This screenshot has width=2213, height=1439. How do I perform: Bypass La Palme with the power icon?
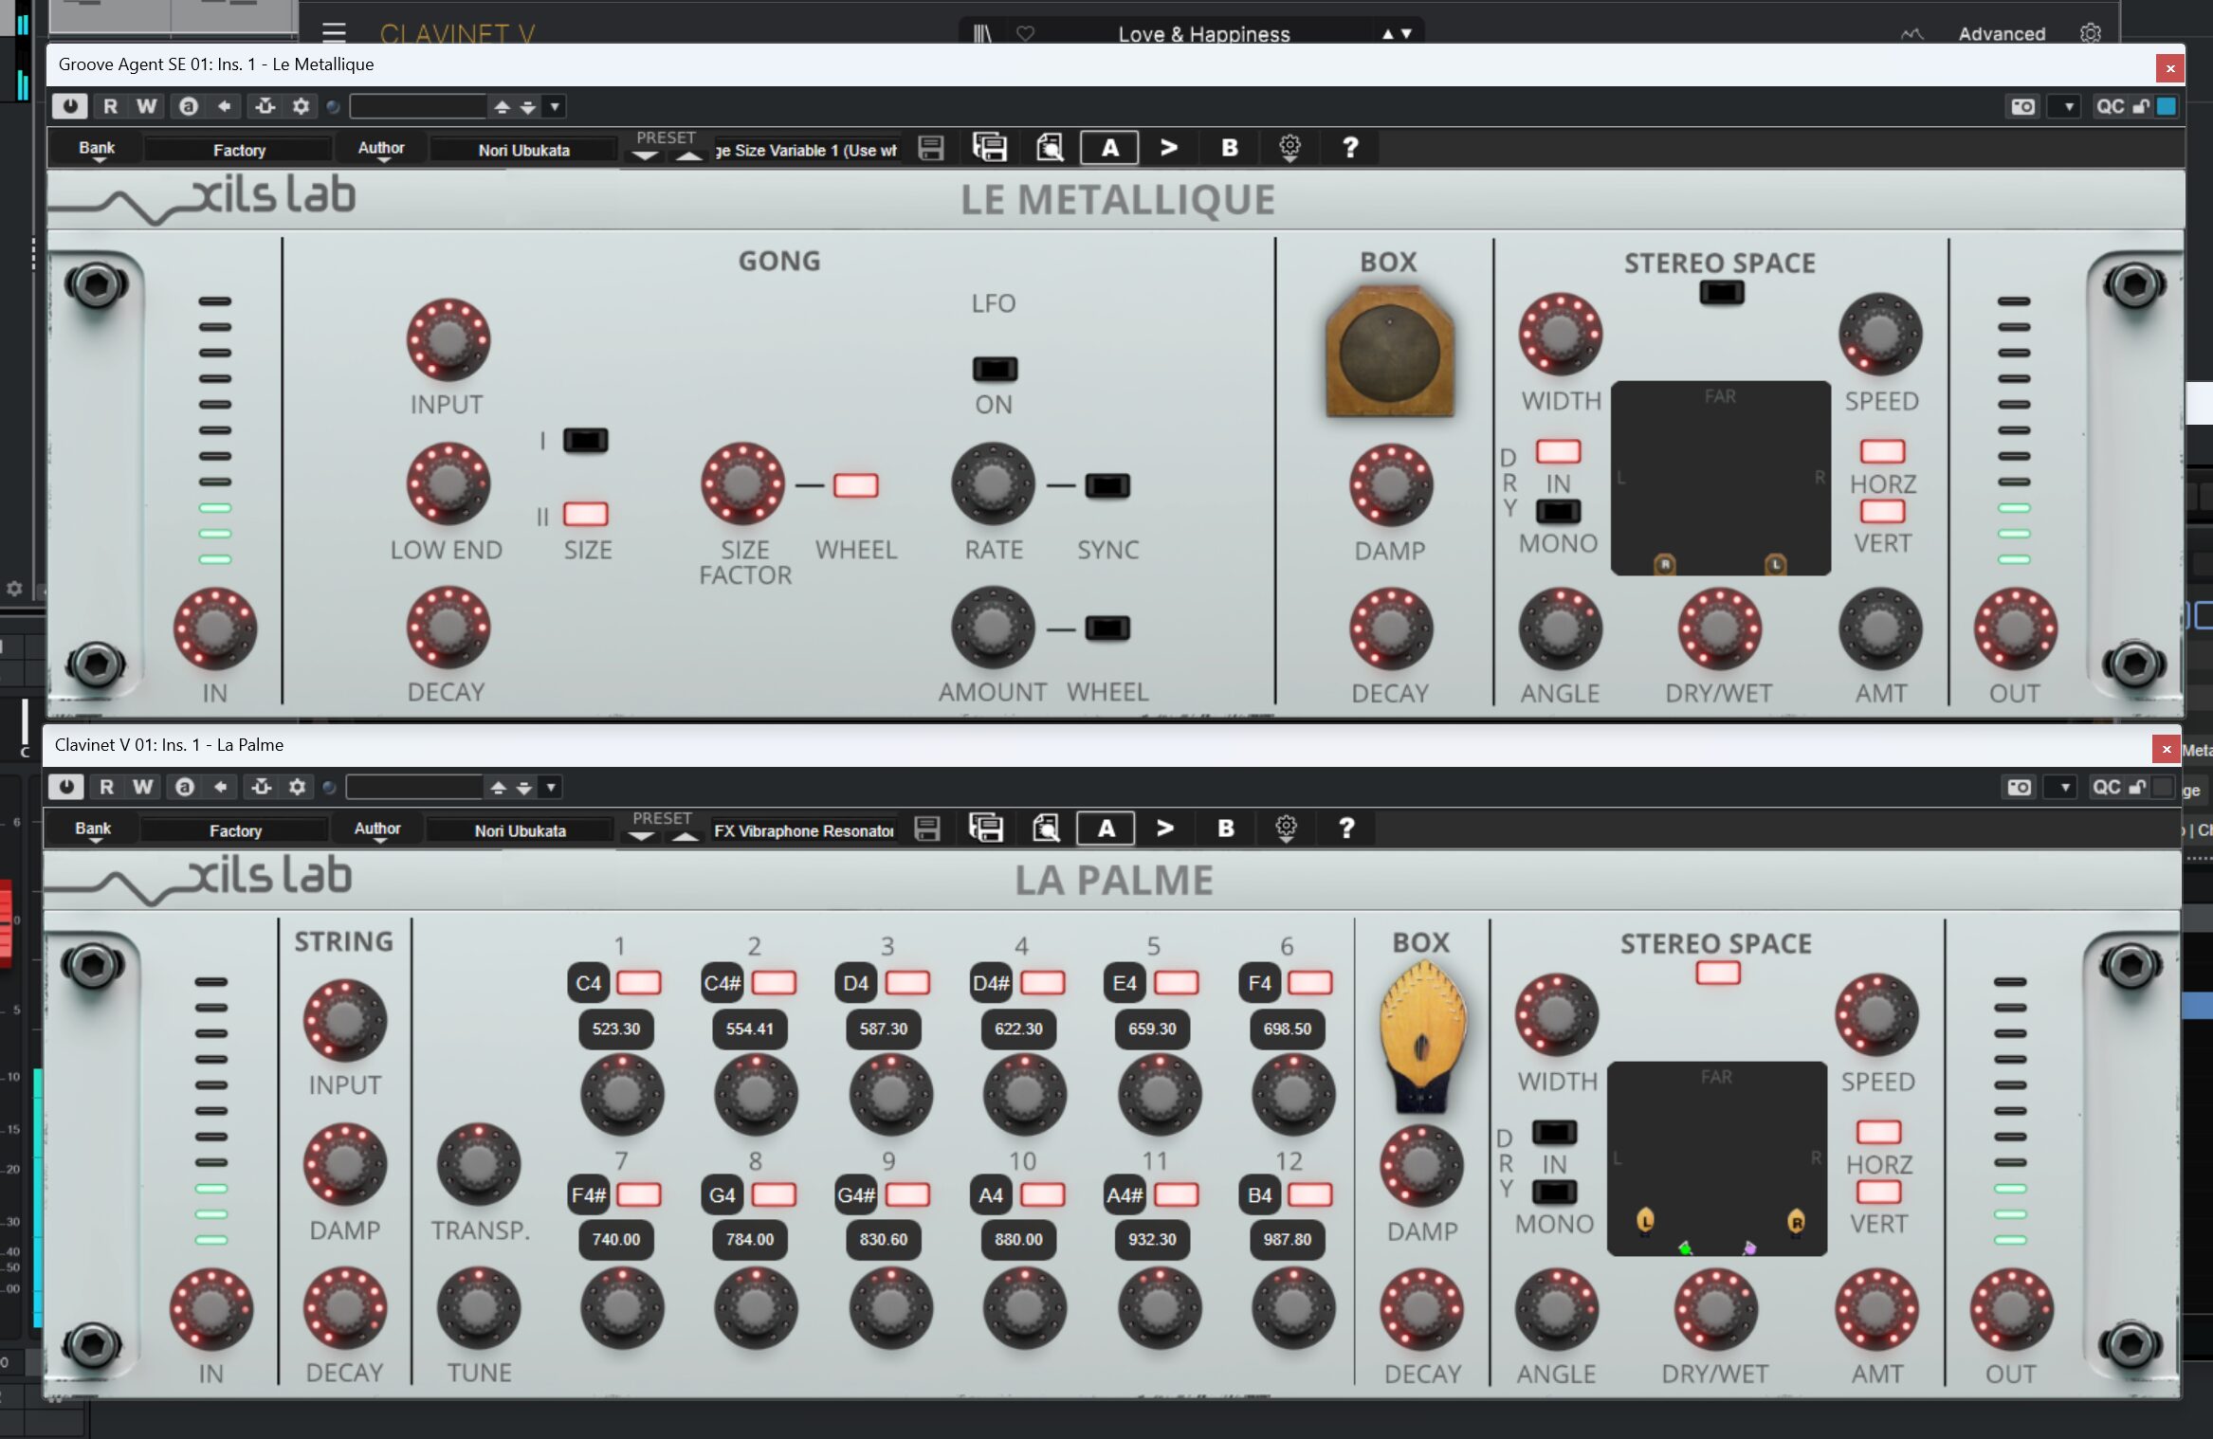point(65,787)
